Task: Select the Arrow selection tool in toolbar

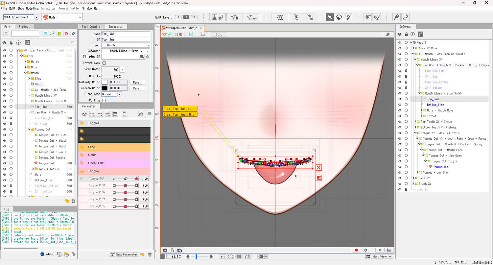Action: click(330, 17)
